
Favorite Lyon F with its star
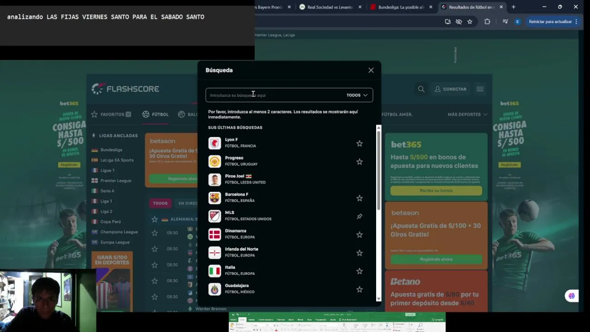360,143
